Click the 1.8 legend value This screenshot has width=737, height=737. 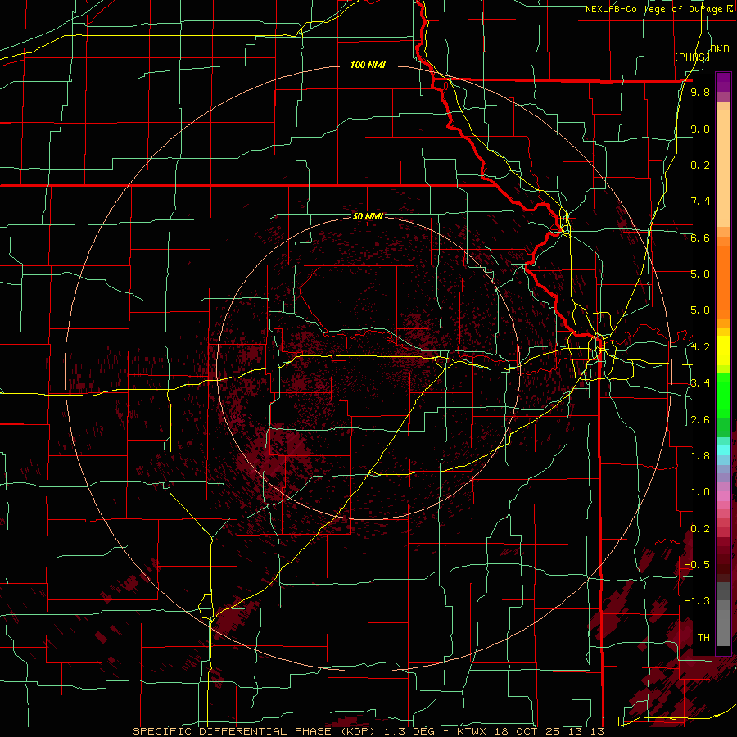pyautogui.click(x=700, y=456)
